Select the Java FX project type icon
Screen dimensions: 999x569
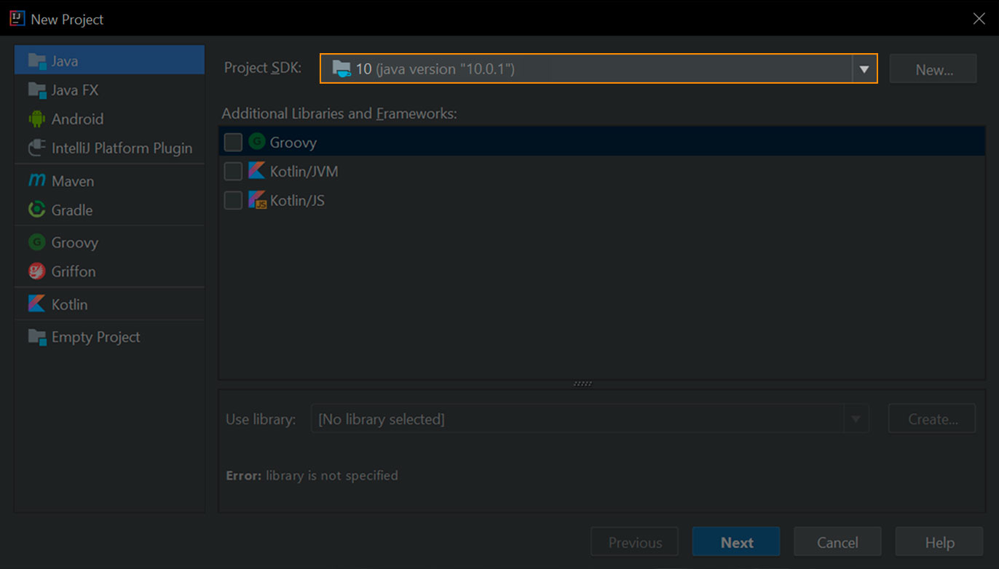coord(36,90)
